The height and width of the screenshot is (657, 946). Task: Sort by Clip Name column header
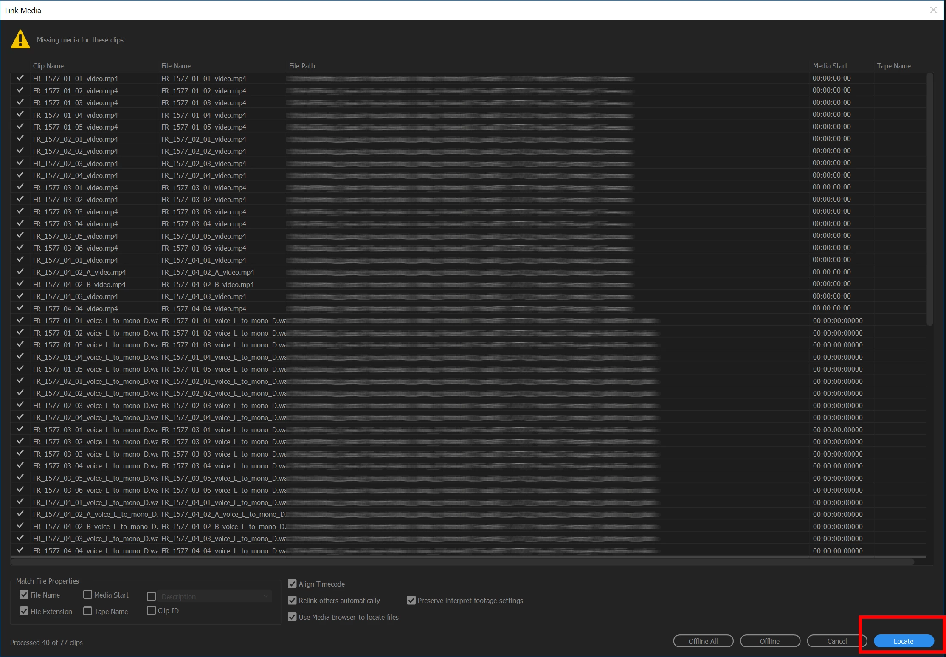pyautogui.click(x=48, y=66)
